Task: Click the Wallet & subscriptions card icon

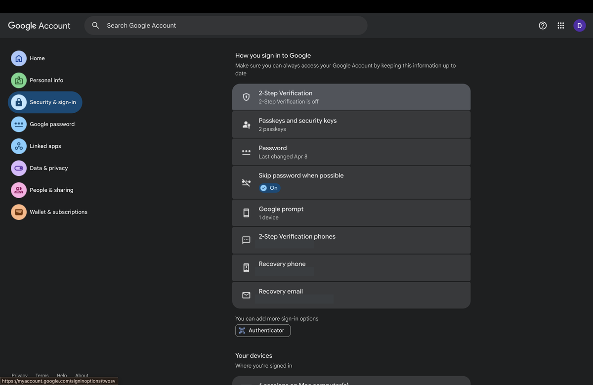Action: tap(19, 212)
